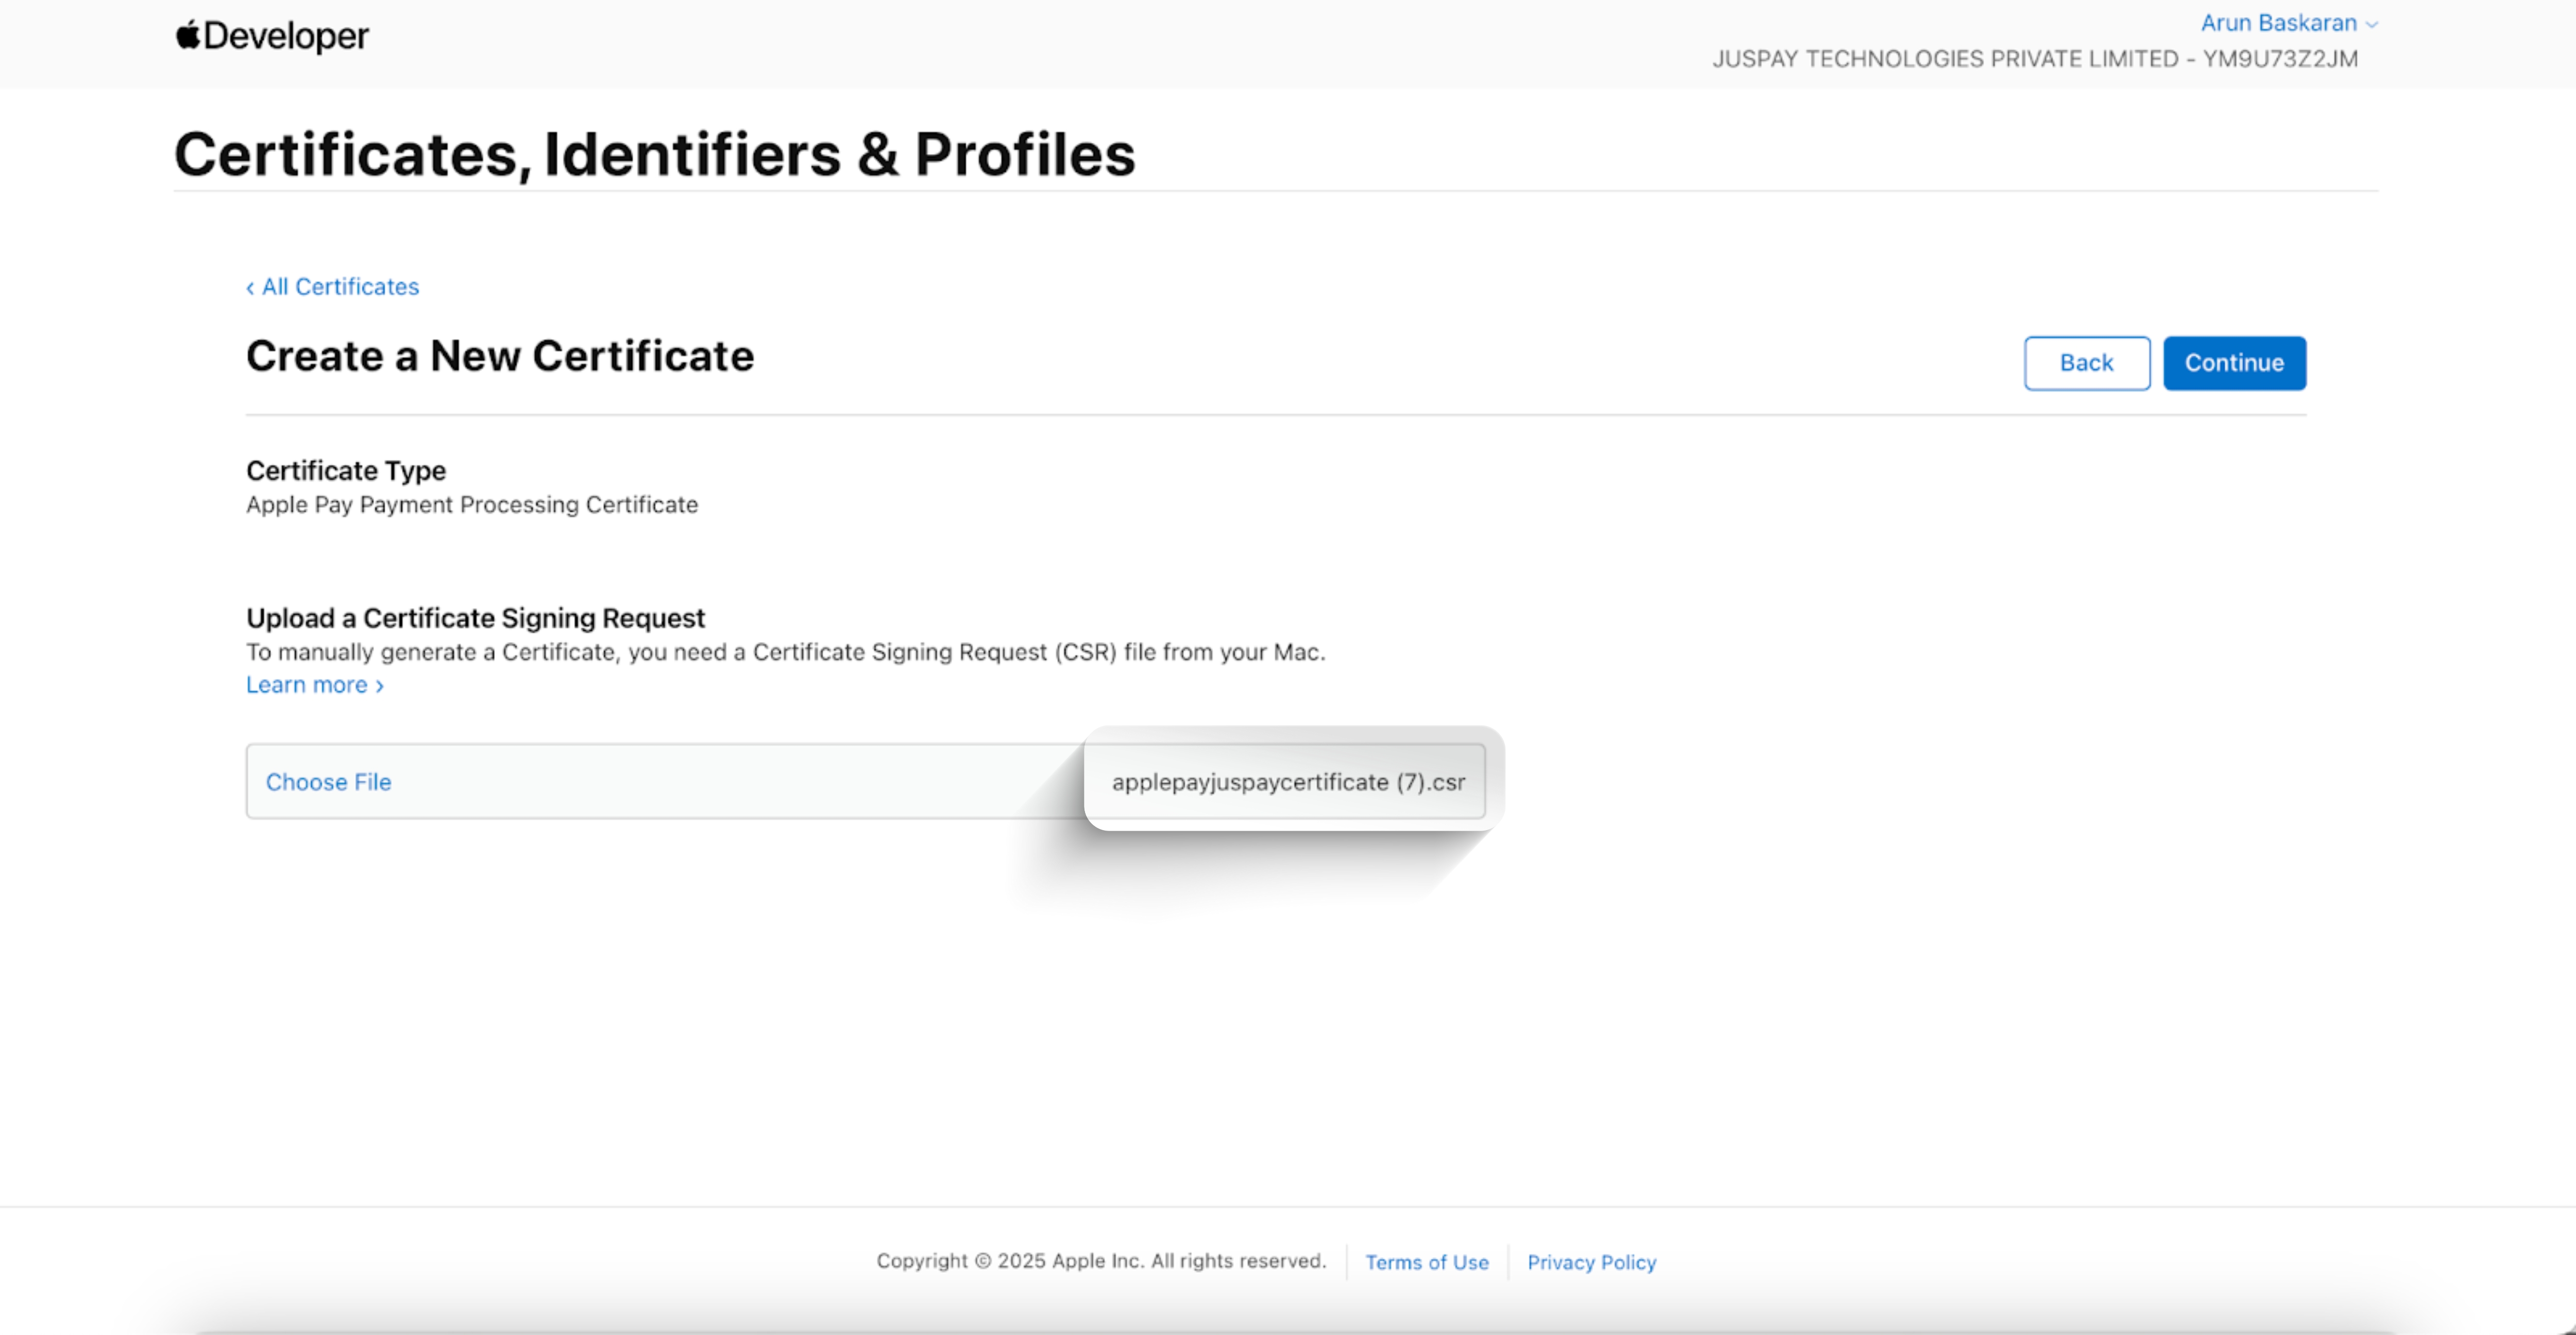Click the applepayjuspaycertificate (7).csr file name
The height and width of the screenshot is (1335, 2576).
1288,782
